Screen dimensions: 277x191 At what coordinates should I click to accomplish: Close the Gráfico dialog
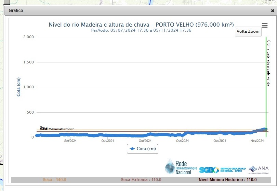(273, 11)
